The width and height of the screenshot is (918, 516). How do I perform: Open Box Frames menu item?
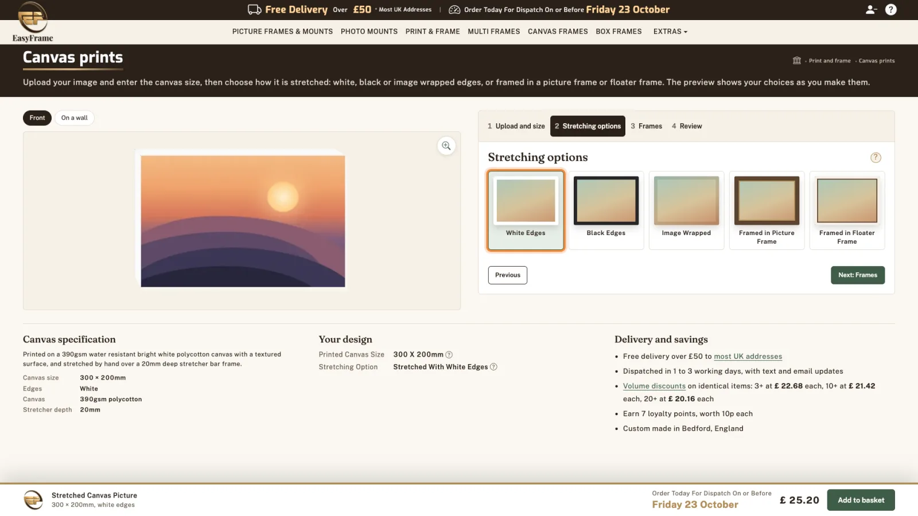click(619, 32)
